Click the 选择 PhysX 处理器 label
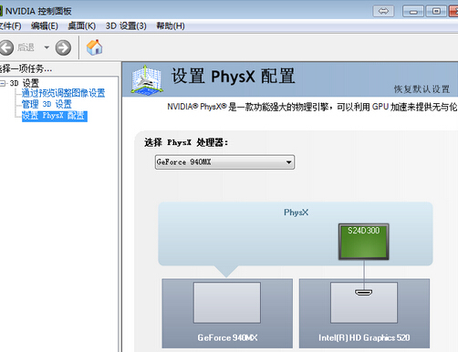Image resolution: width=458 pixels, height=352 pixels. 186,142
